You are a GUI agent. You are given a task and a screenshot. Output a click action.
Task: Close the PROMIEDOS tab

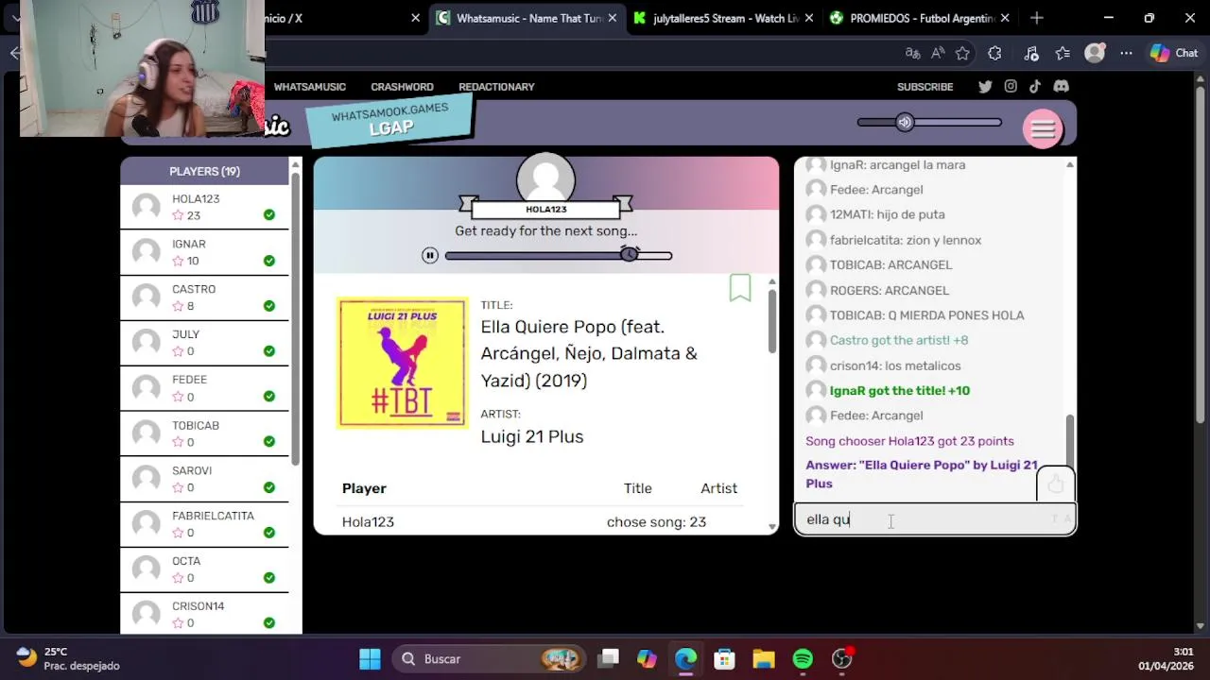pos(1004,18)
